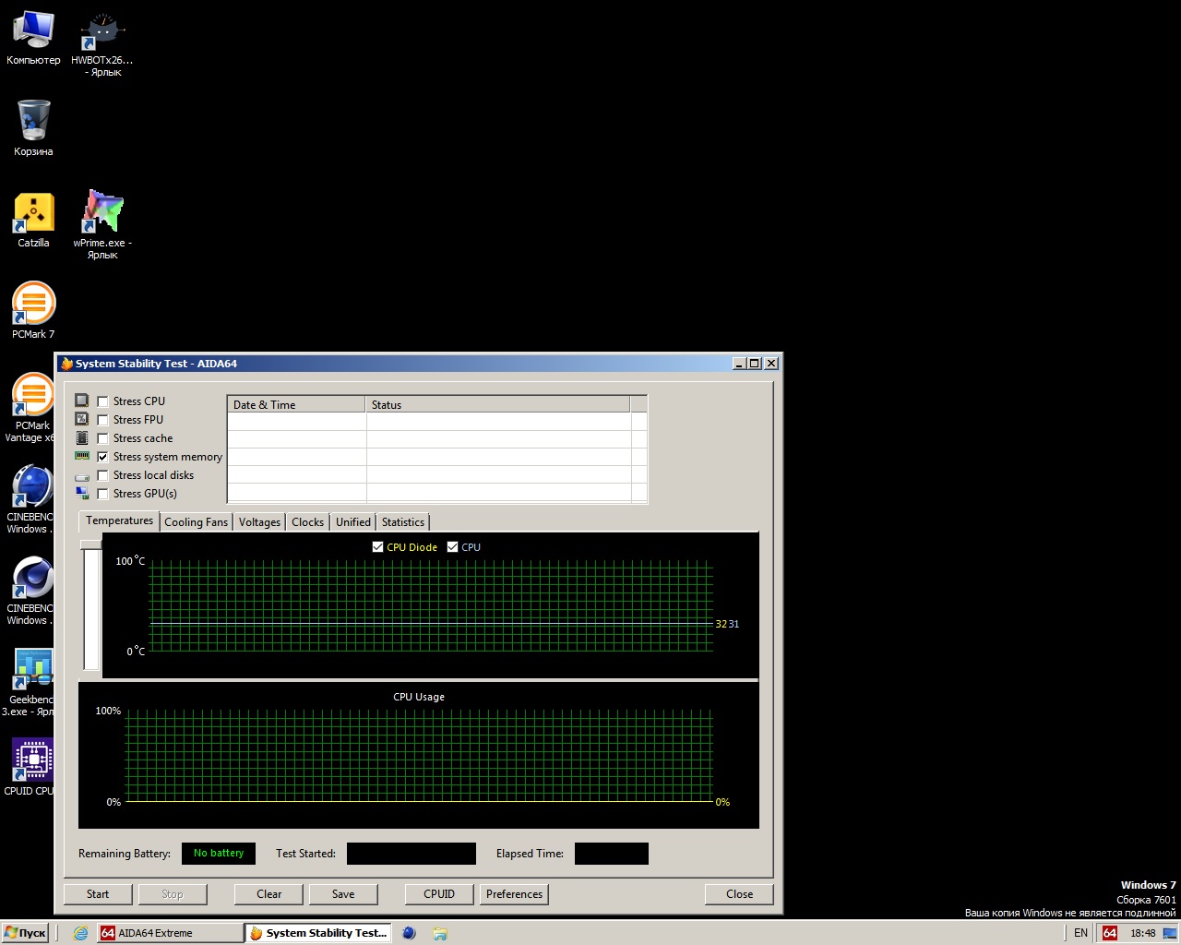Viewport: 1181px width, 945px height.
Task: Click the System Stability Test taskbar button
Action: 319,933
